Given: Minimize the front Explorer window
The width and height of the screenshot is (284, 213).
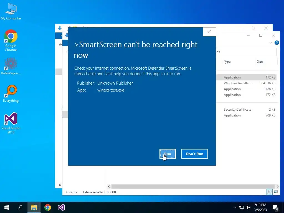Looking at the screenshot, I should click(248, 35).
